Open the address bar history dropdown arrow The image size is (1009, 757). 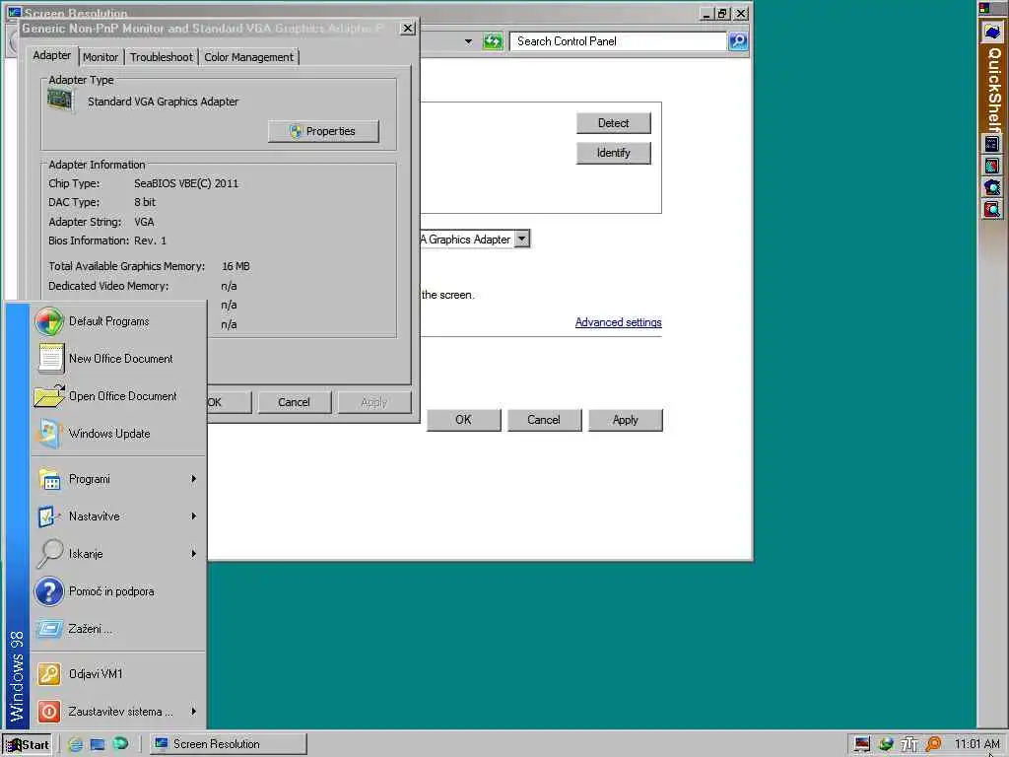coord(468,41)
